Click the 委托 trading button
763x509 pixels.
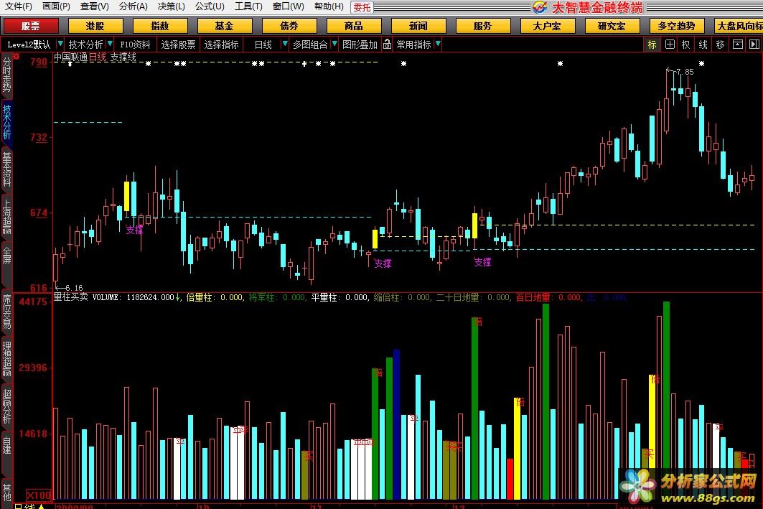pyautogui.click(x=362, y=7)
